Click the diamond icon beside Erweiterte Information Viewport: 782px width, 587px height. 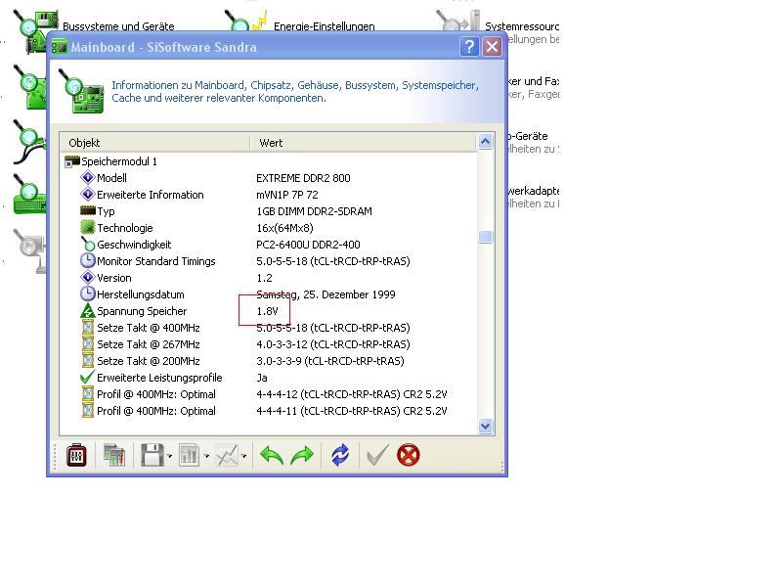(x=88, y=194)
